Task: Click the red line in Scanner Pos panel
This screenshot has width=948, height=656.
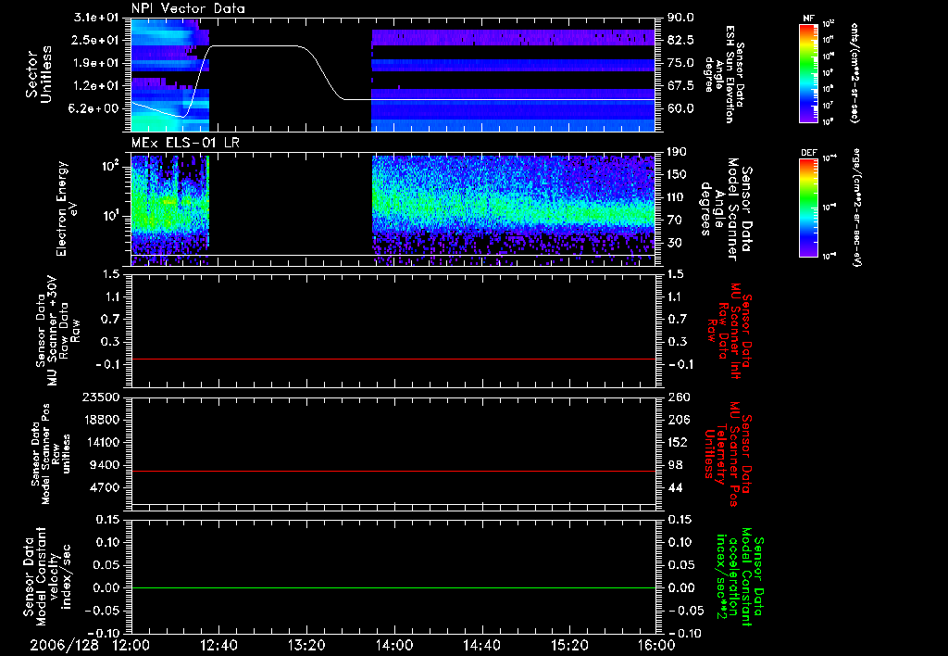Action: (393, 471)
